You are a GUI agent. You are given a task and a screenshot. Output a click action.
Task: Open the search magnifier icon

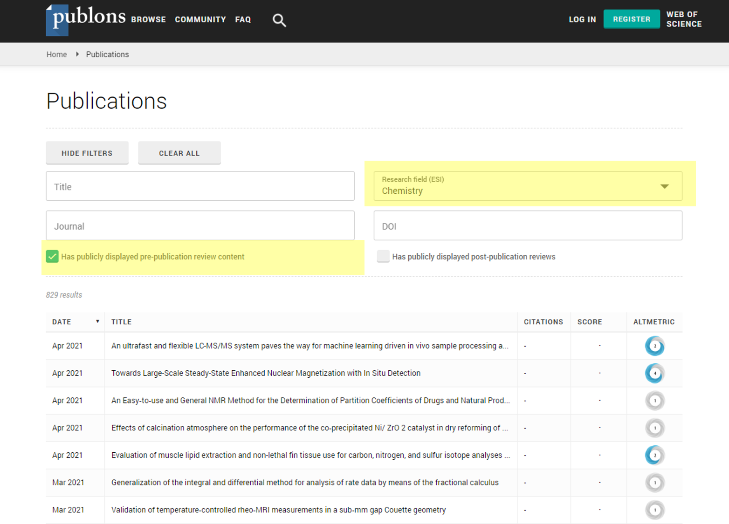(279, 20)
